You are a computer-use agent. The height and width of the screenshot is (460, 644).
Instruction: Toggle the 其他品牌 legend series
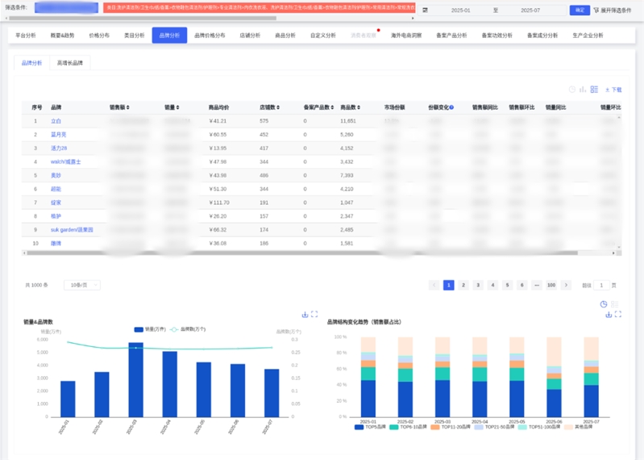pos(577,427)
